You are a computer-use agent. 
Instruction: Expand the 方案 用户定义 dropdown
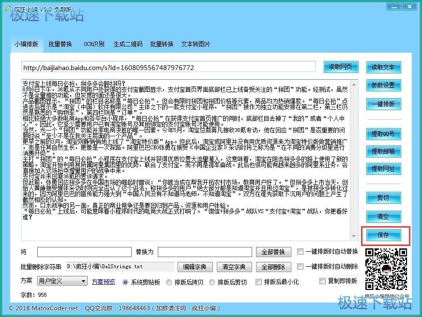point(62,281)
